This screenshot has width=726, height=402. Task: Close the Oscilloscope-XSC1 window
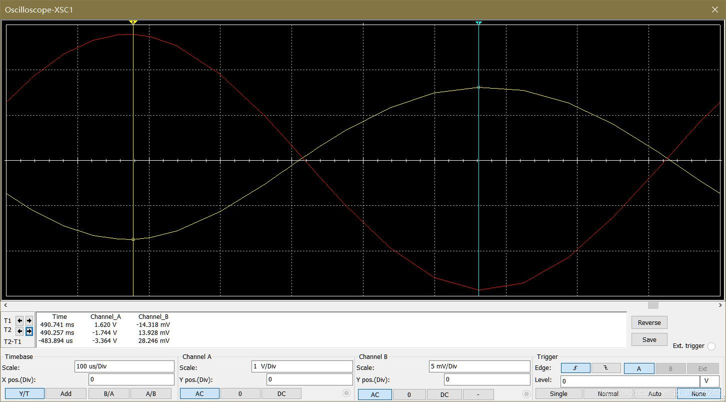(715, 10)
